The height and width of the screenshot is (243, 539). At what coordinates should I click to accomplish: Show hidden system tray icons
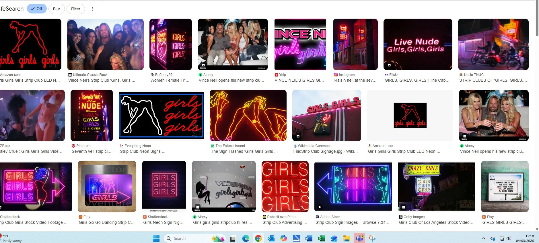(483, 238)
